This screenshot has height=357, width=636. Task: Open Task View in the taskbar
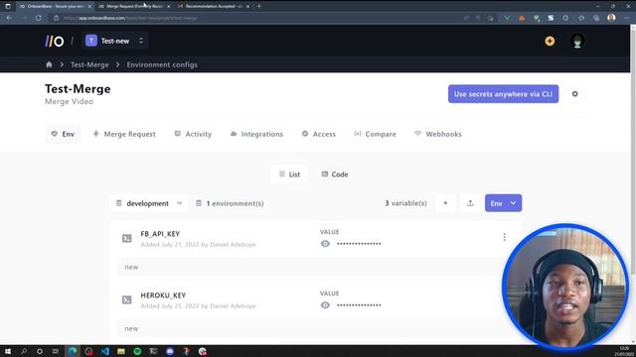point(56,351)
